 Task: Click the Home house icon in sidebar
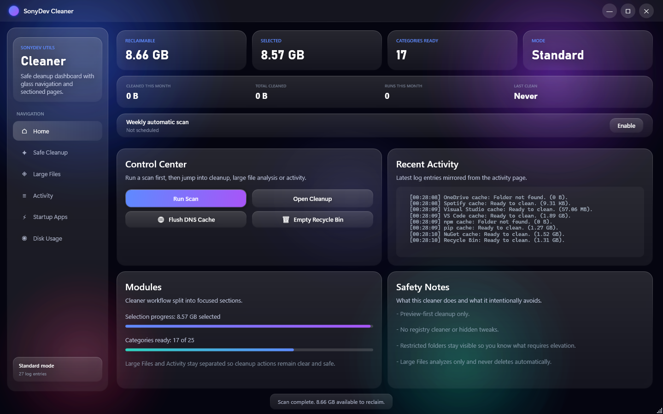click(x=24, y=131)
